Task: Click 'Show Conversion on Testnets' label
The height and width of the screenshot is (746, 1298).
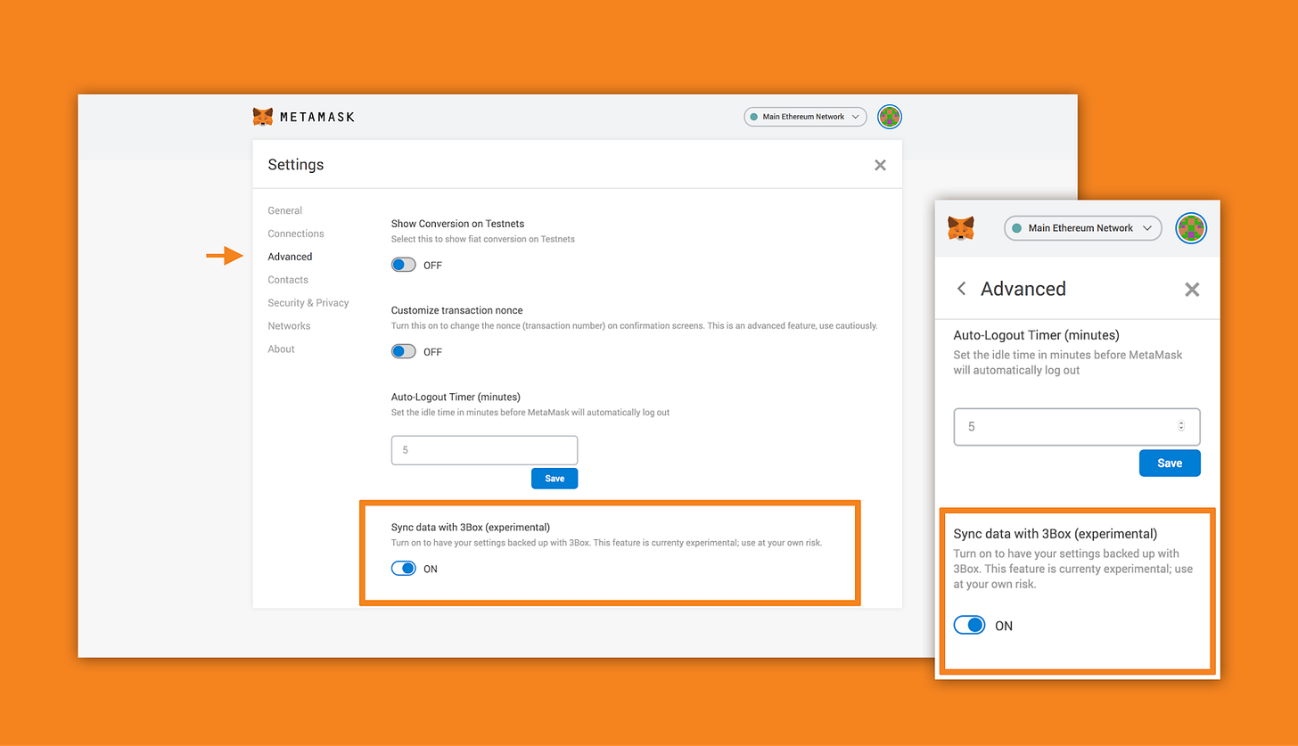Action: click(x=457, y=224)
